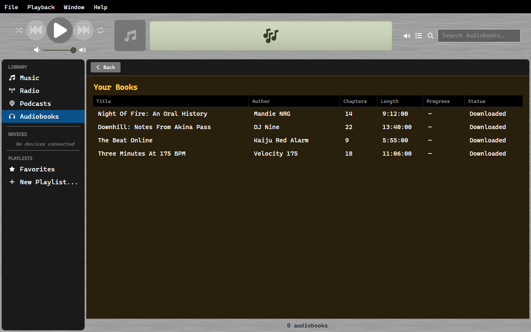This screenshot has height=332, width=531.
Task: Click the album artwork placeholder
Action: (130, 36)
